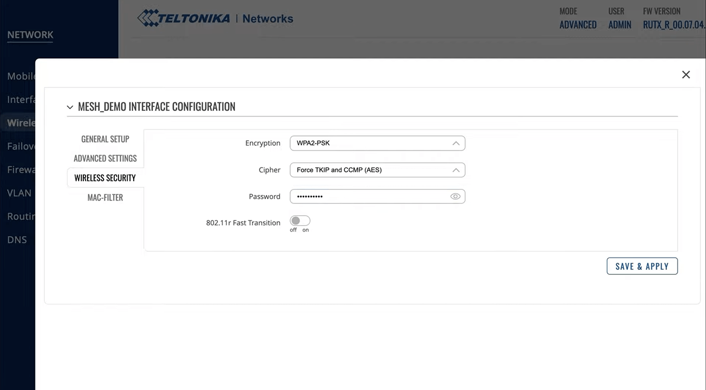Enable 802.11r Fast Transition toggle
The width and height of the screenshot is (706, 390).
click(x=300, y=221)
